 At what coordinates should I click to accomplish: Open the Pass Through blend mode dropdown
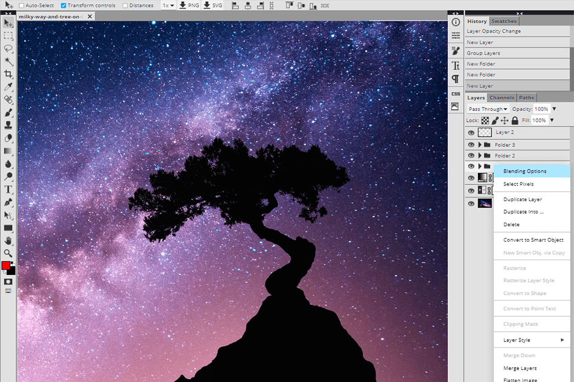pos(487,109)
